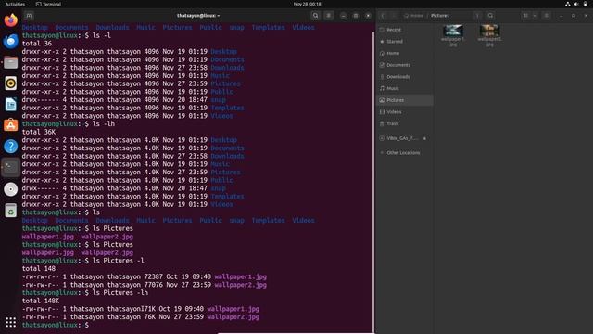Viewport: 593px width, 334px height.
Task: Open the volume icon in the top bar
Action: pos(576,4)
